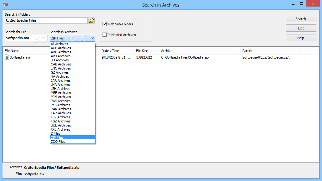Image resolution: width=322 pixels, height=181 pixels.
Task: Set filter to TGZ Archives
Action: click(x=73, y=122)
